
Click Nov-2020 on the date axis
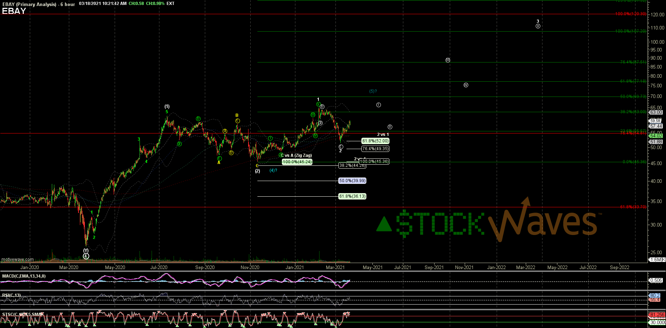[250, 267]
